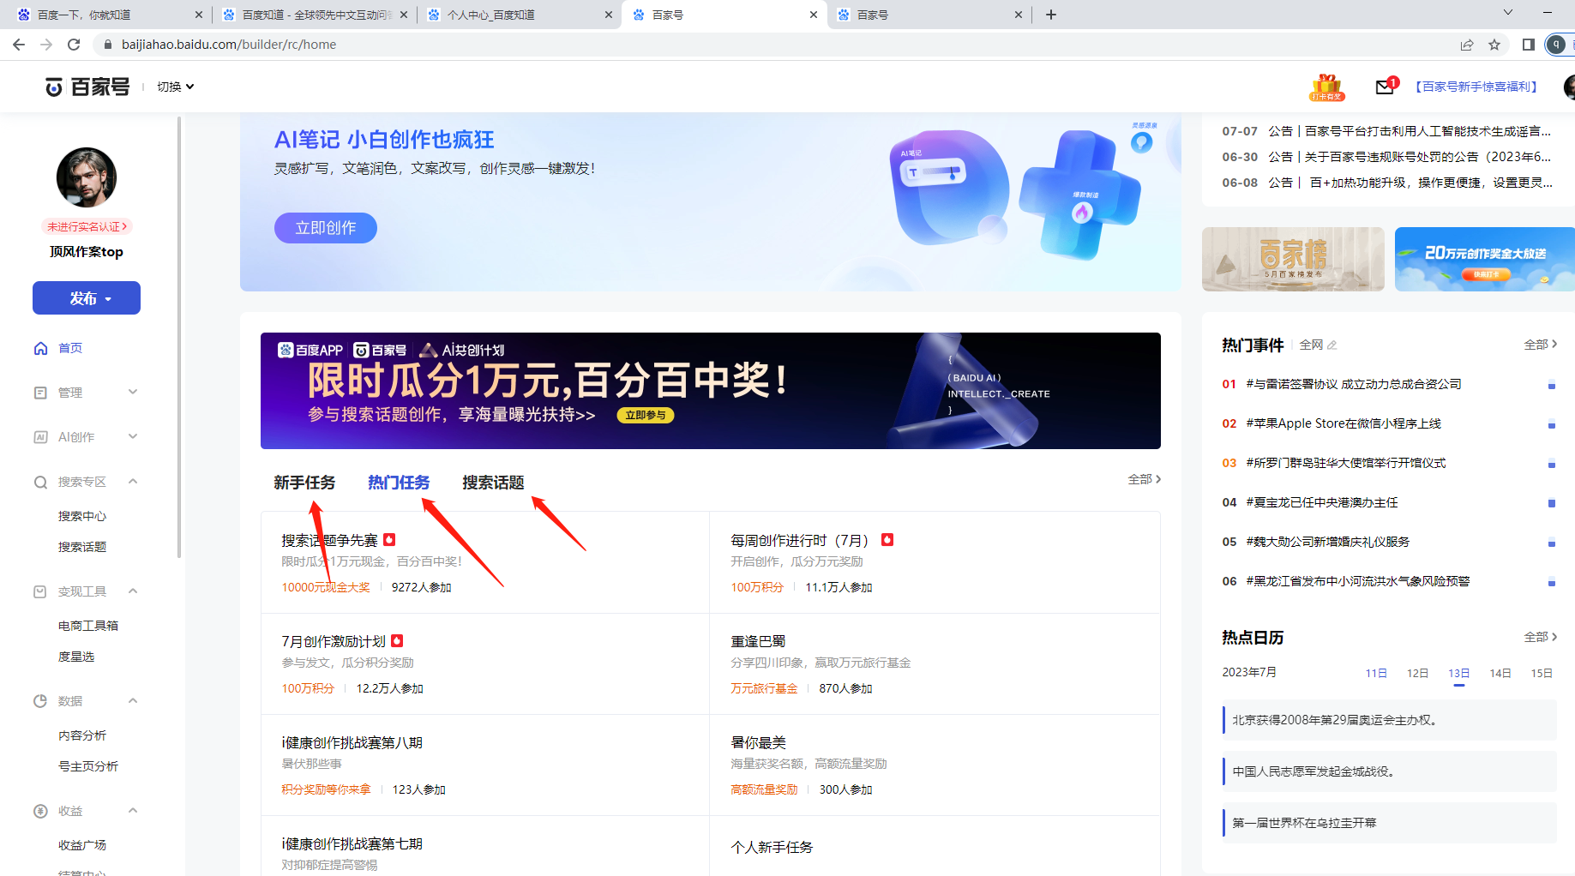
Task: Open 全部 link for 热门事件
Action: click(x=1540, y=345)
